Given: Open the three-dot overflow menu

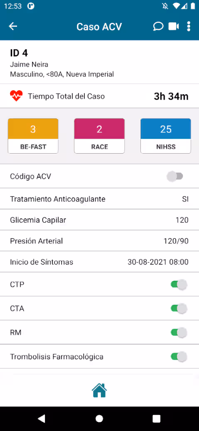Looking at the screenshot, I should 189,27.
